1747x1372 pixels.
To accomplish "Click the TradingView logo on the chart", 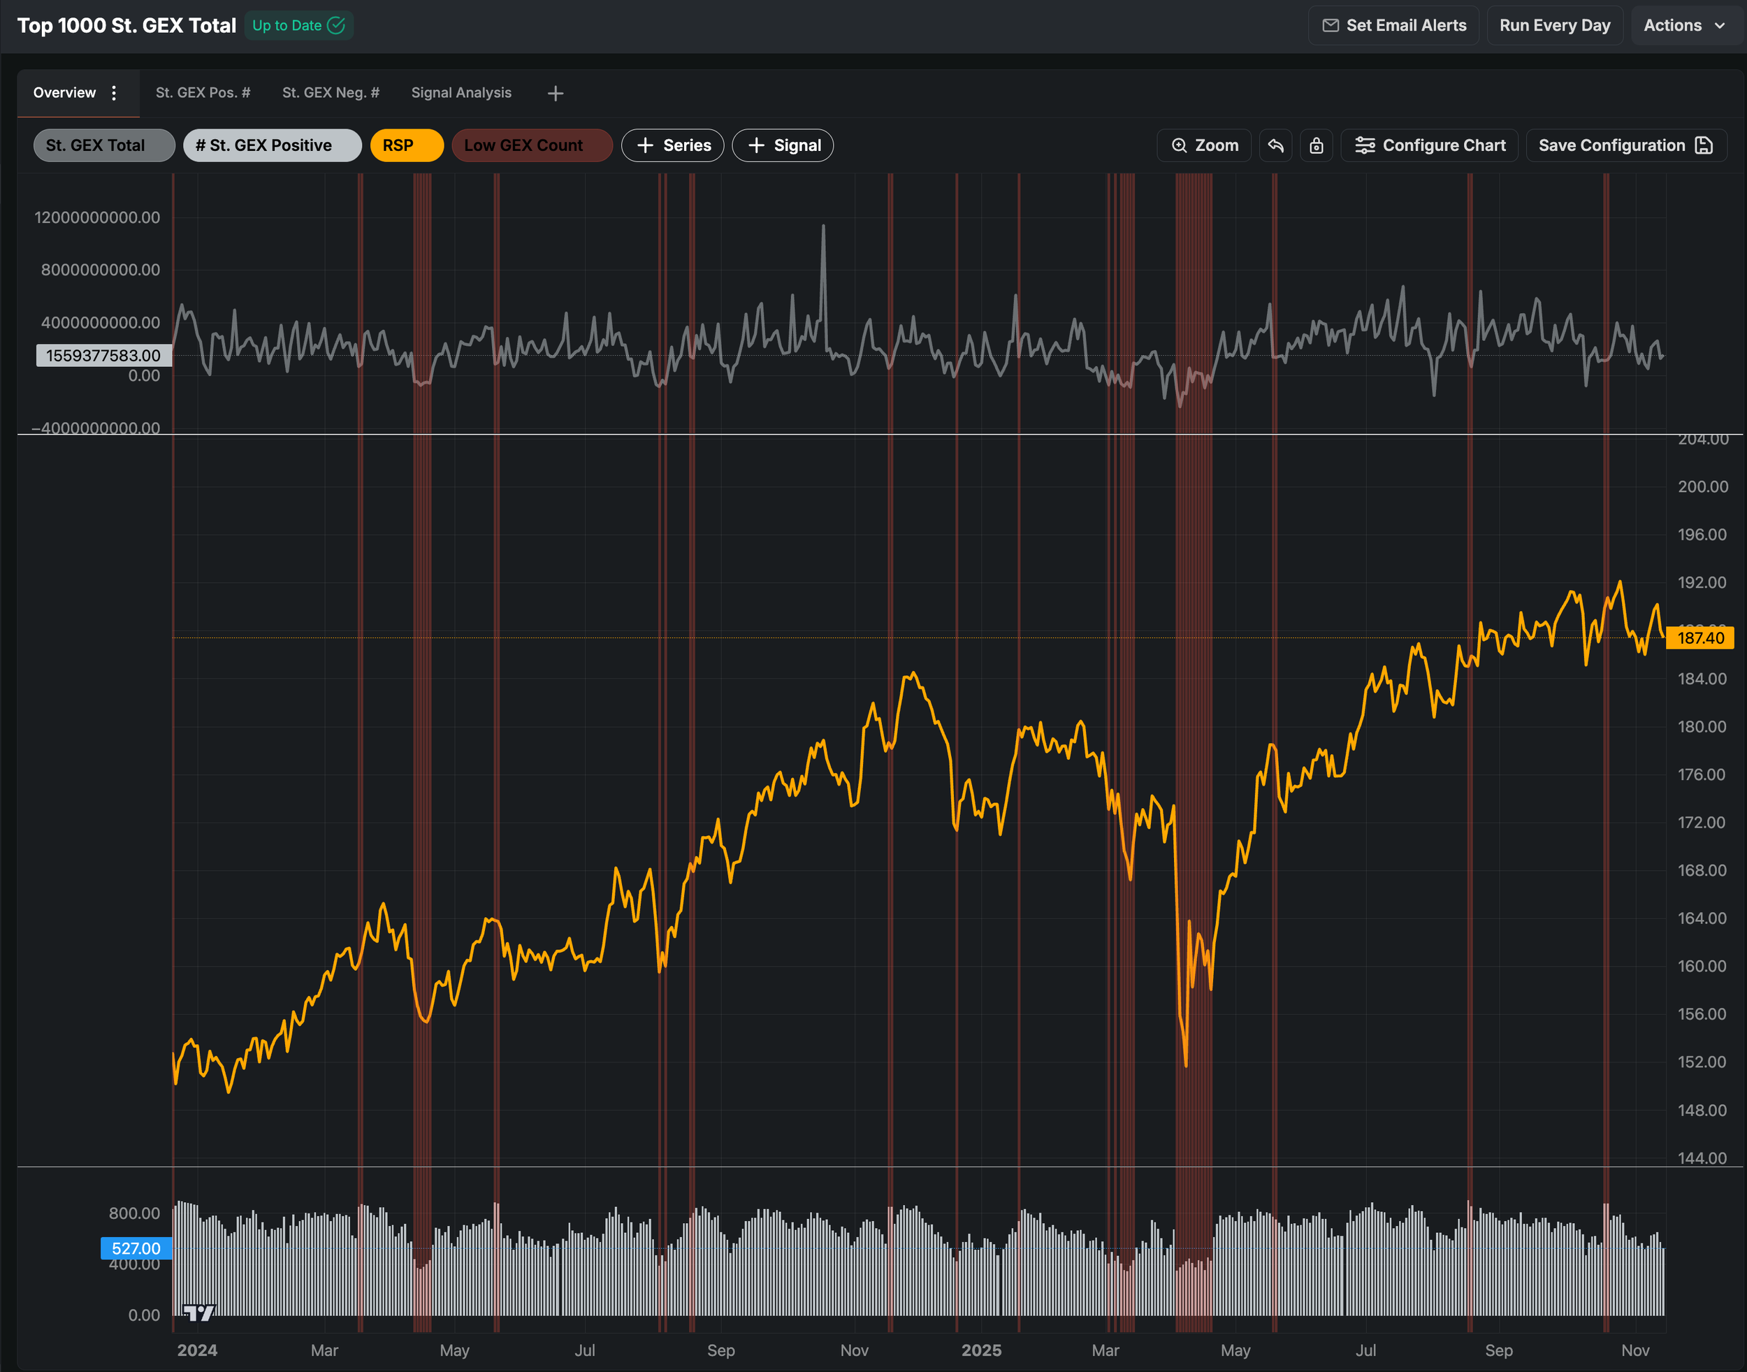I will pos(199,1313).
